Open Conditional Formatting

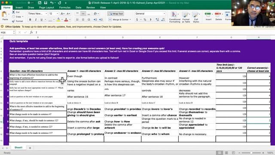click(175, 17)
